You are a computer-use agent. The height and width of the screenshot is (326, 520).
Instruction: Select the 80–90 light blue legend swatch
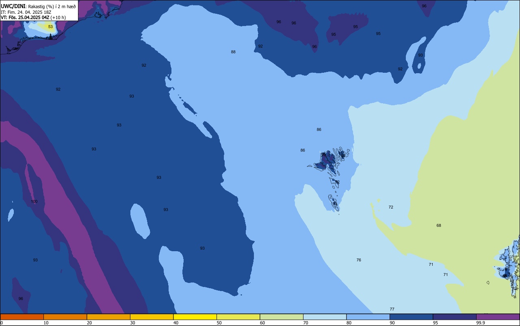tap(368, 317)
